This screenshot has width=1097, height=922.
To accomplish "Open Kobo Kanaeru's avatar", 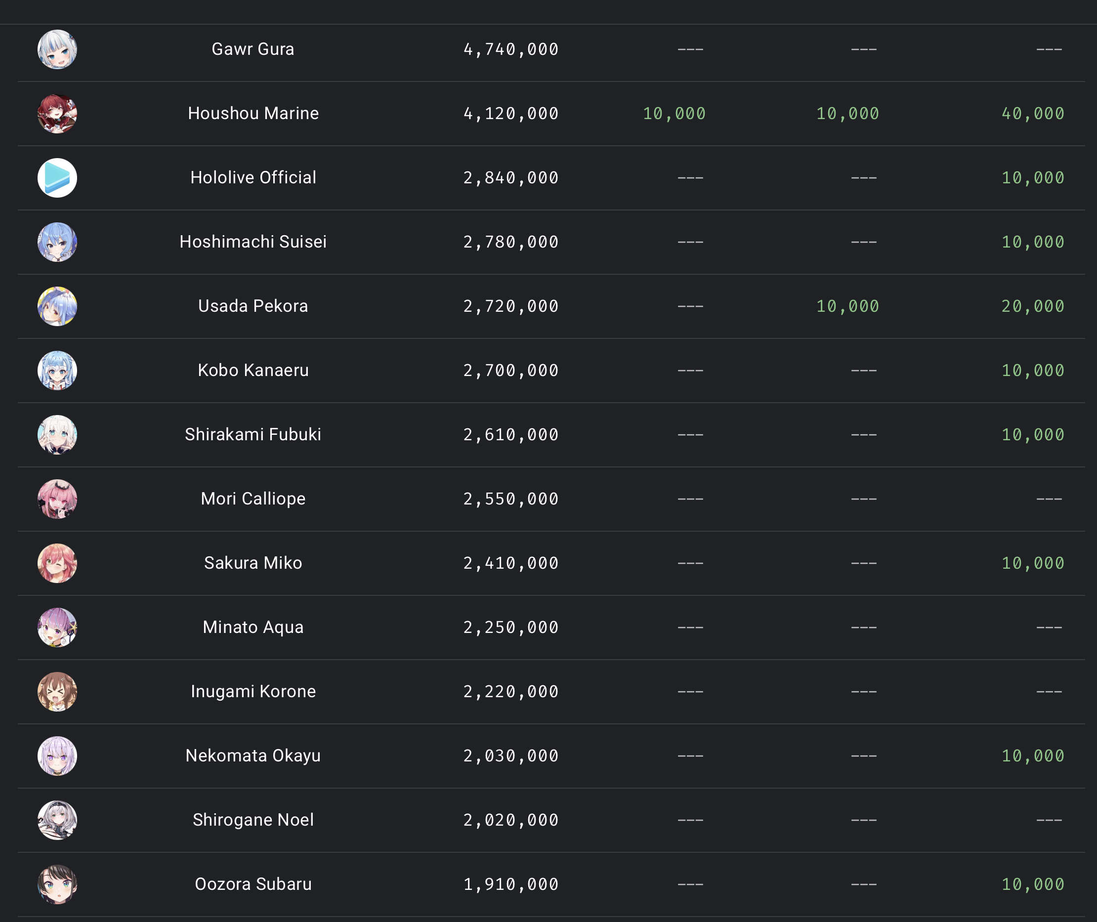I will coord(57,371).
